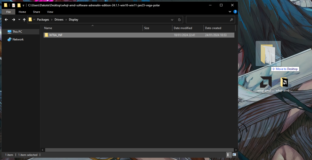Sort by the Date modified column header

pos(183,28)
